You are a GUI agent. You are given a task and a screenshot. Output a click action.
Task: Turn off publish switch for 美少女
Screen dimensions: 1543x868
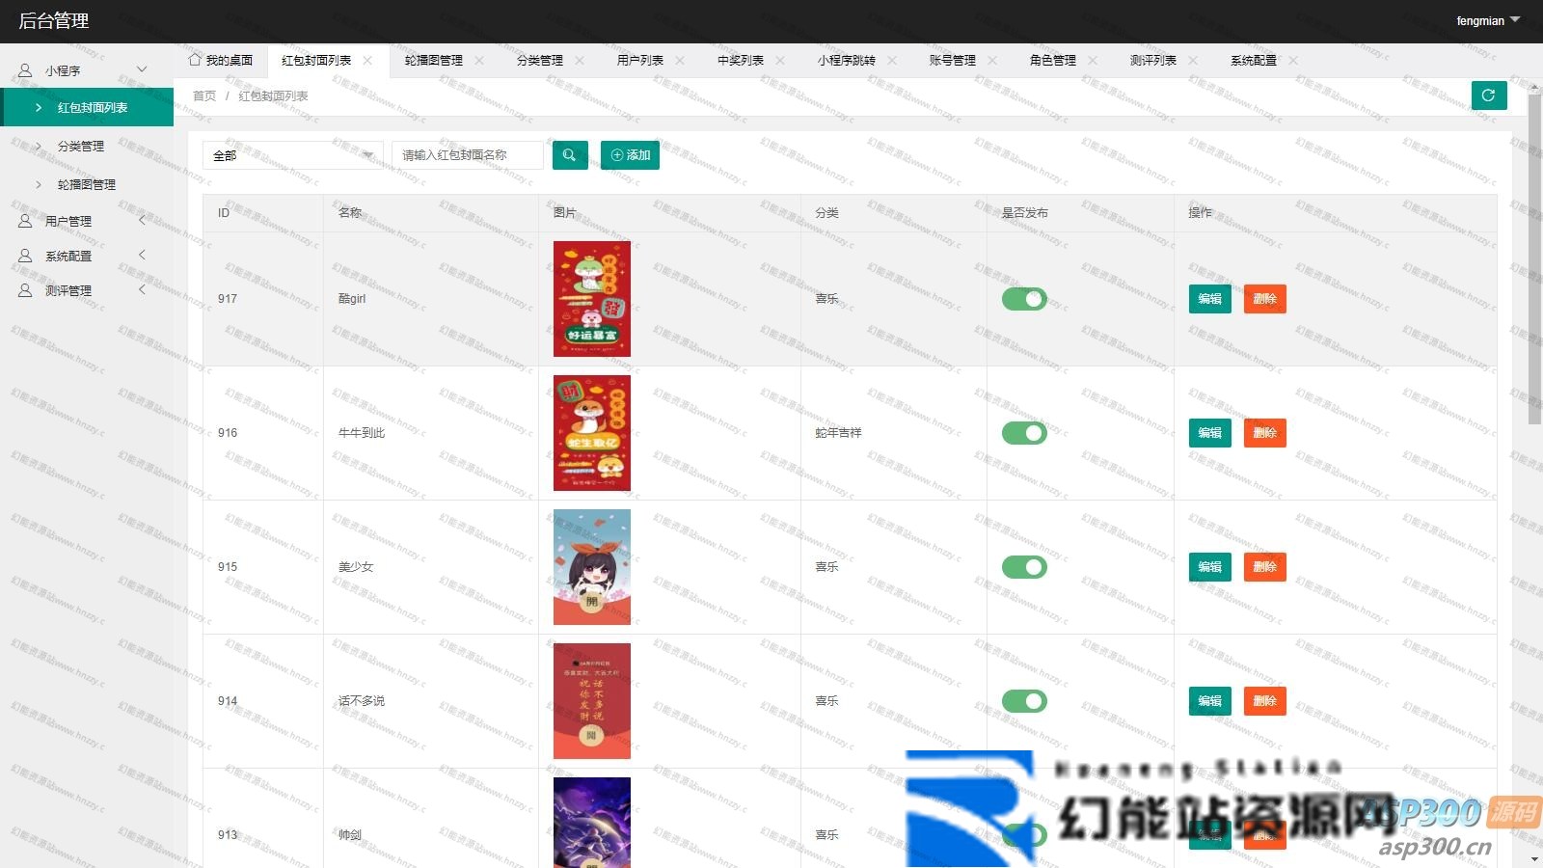(x=1023, y=567)
